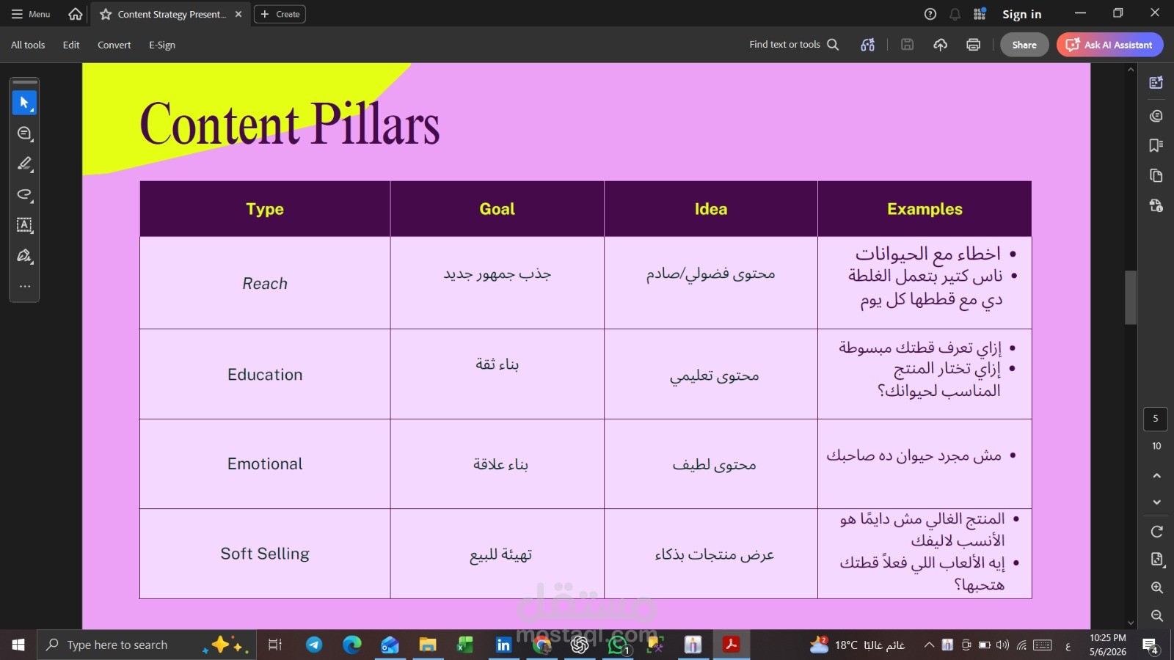This screenshot has width=1174, height=660.
Task: Click the Education table cell
Action: [265, 375]
